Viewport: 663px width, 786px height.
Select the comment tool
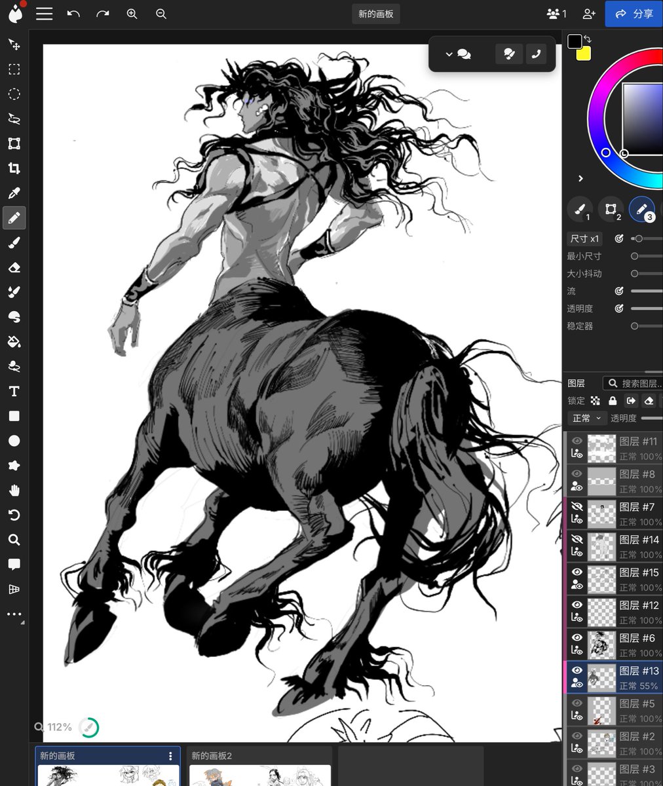pyautogui.click(x=14, y=565)
